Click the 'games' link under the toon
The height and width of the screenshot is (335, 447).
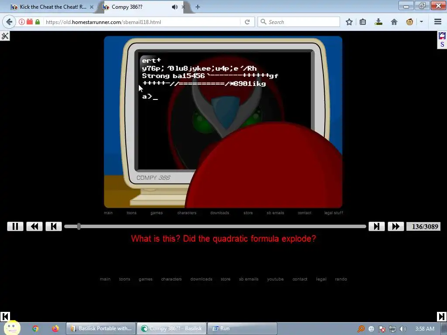click(x=157, y=213)
